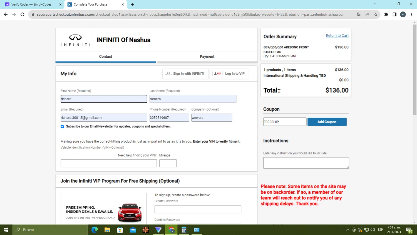This screenshot has height=235, width=417.
Task: Click the Company field
Action: (x=212, y=117)
